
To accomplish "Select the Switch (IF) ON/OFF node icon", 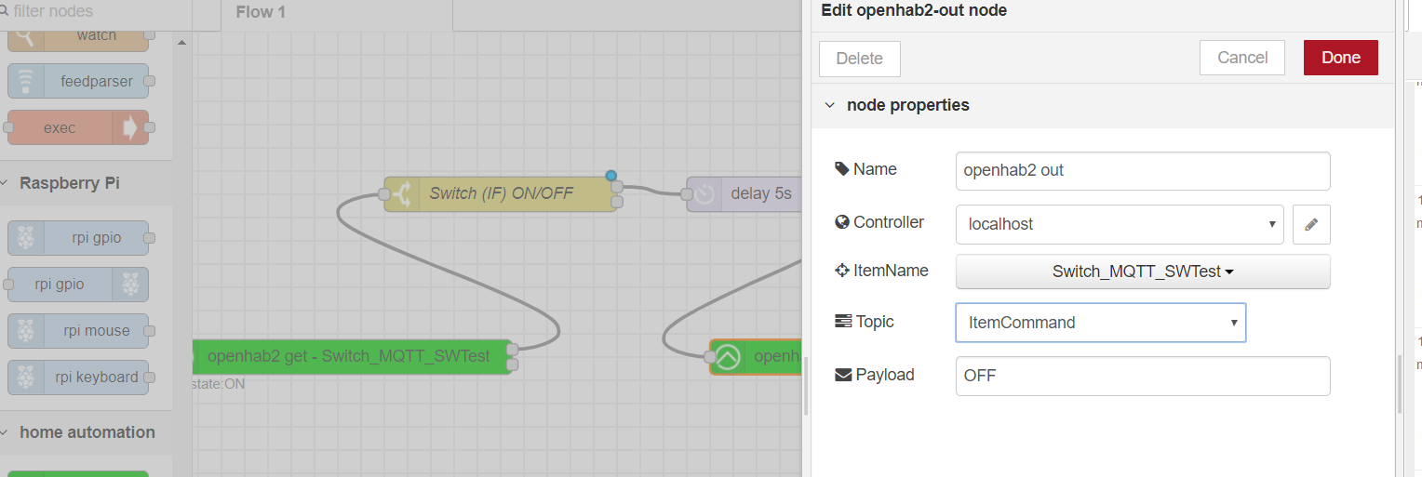I will coord(402,194).
